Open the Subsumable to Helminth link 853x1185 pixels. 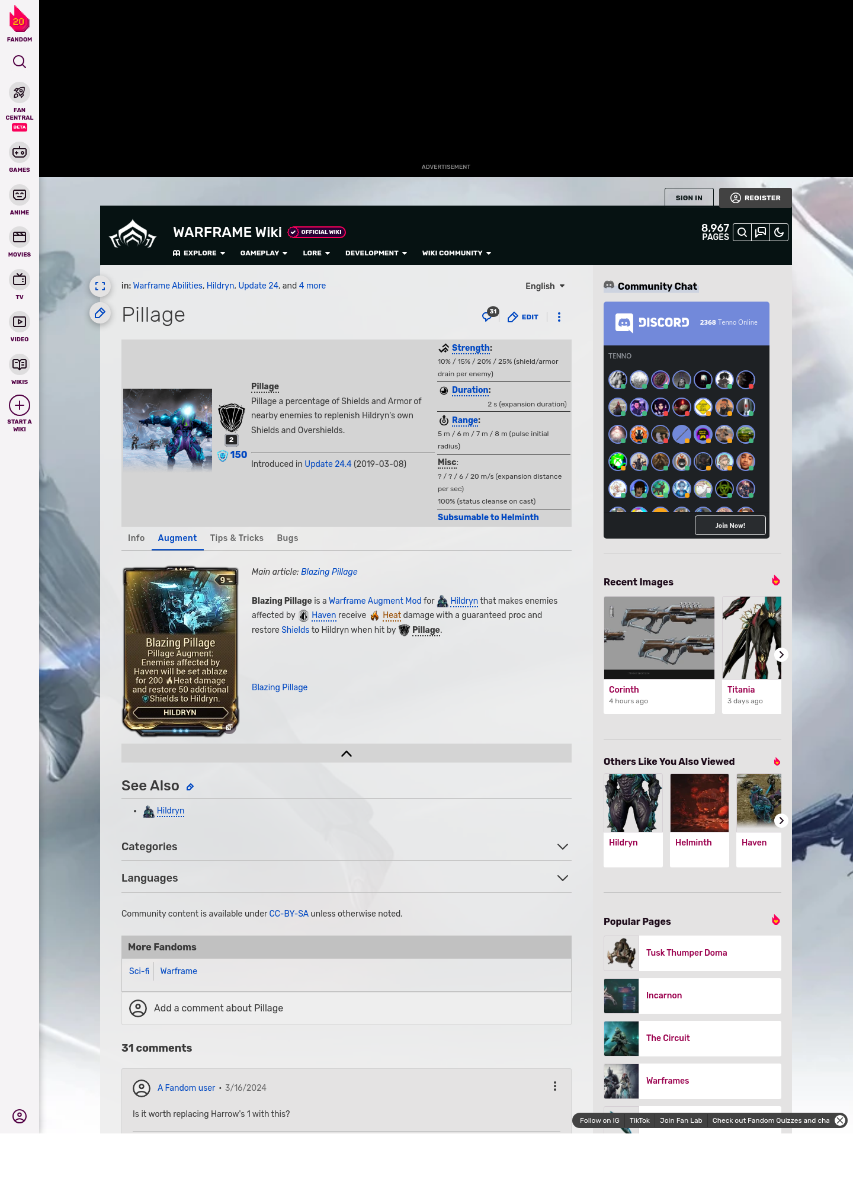[488, 517]
